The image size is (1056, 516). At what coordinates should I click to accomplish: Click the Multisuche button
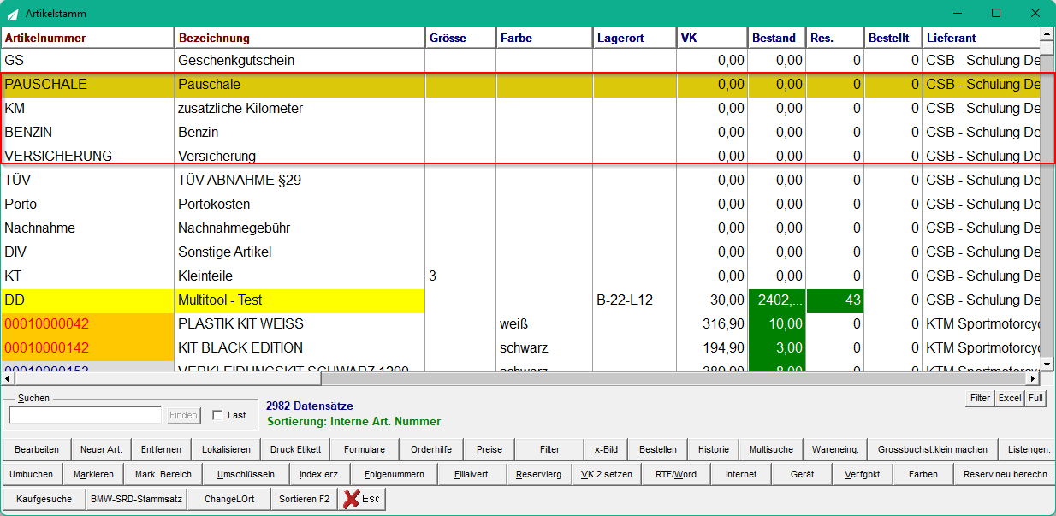point(771,449)
